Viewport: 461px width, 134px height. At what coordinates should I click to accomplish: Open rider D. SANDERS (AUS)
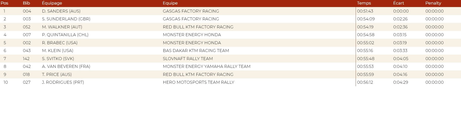point(61,11)
